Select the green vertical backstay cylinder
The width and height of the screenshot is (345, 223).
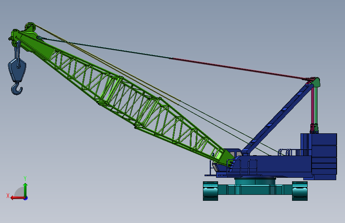(x=316, y=106)
